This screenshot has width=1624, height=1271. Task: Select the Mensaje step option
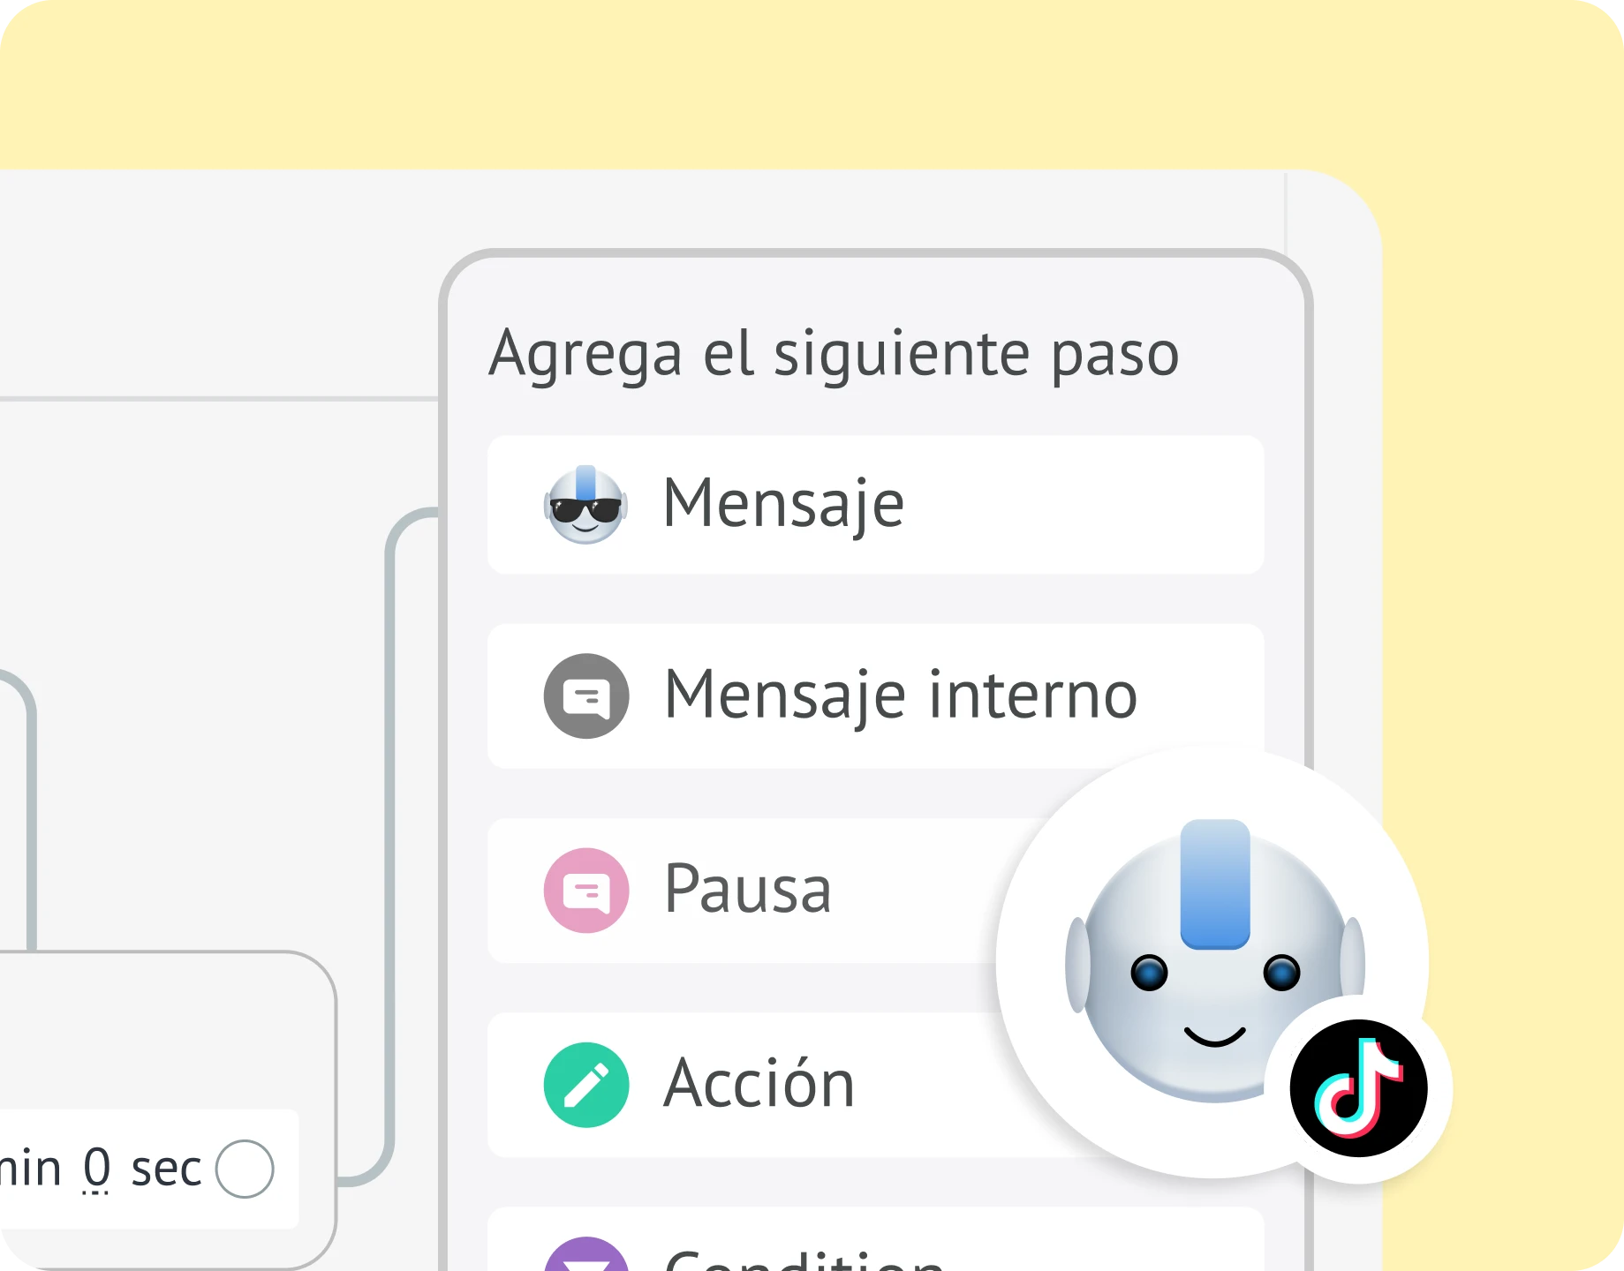(875, 505)
